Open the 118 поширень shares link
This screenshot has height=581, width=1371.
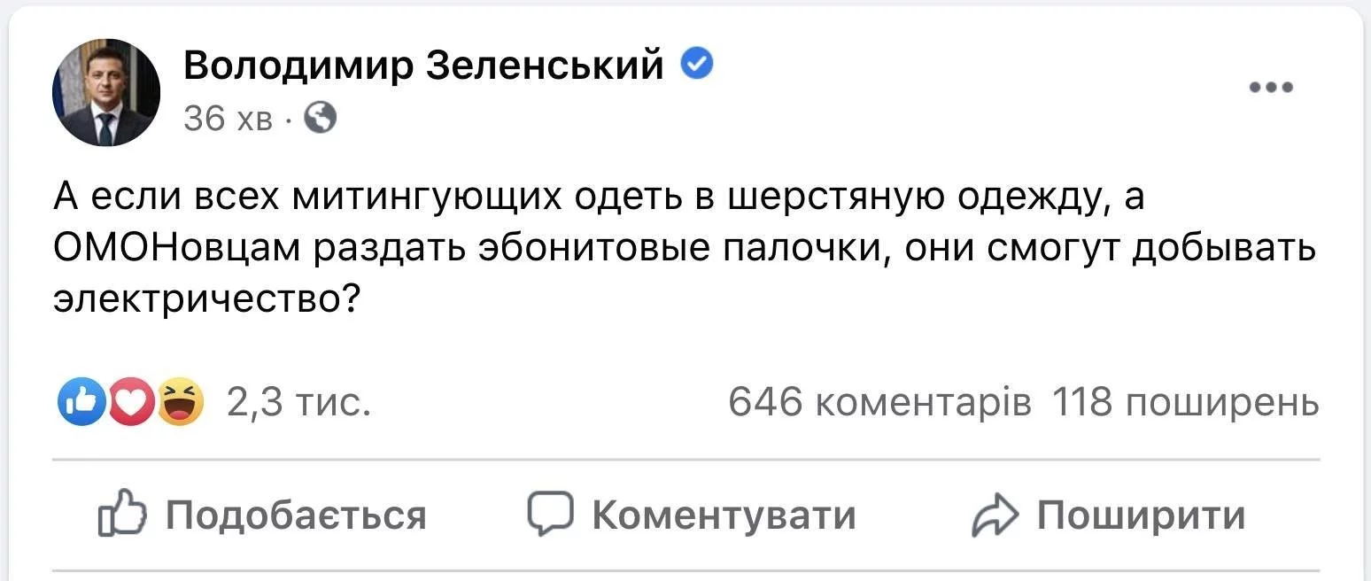point(1185,403)
